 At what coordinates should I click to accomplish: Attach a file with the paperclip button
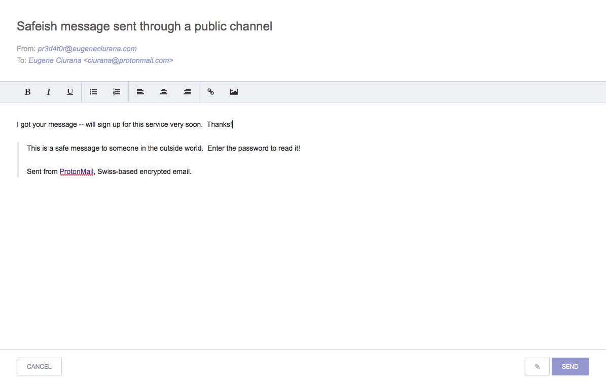click(x=537, y=366)
